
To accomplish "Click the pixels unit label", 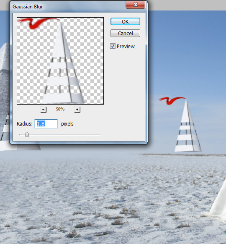I will pyautogui.click(x=67, y=124).
